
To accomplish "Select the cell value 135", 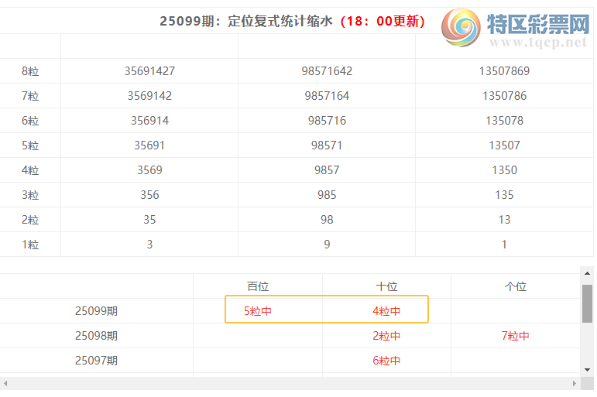I will pos(505,195).
